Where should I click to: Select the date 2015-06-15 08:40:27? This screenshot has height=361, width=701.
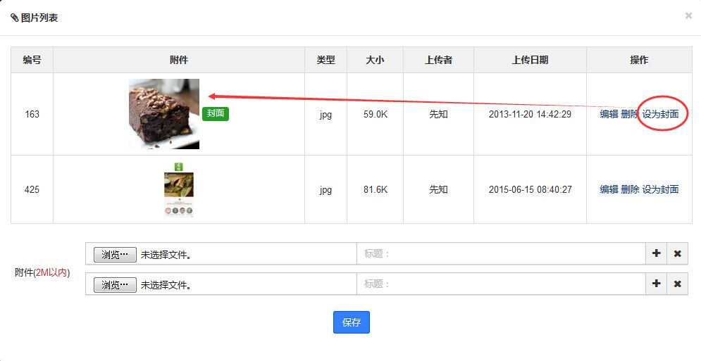pyautogui.click(x=531, y=189)
